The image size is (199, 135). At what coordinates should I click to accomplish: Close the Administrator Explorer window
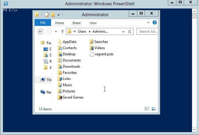[151, 13]
